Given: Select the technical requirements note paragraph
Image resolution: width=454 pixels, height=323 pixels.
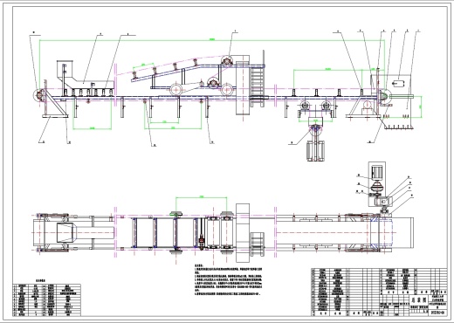Looking at the screenshot, I should pos(229,280).
